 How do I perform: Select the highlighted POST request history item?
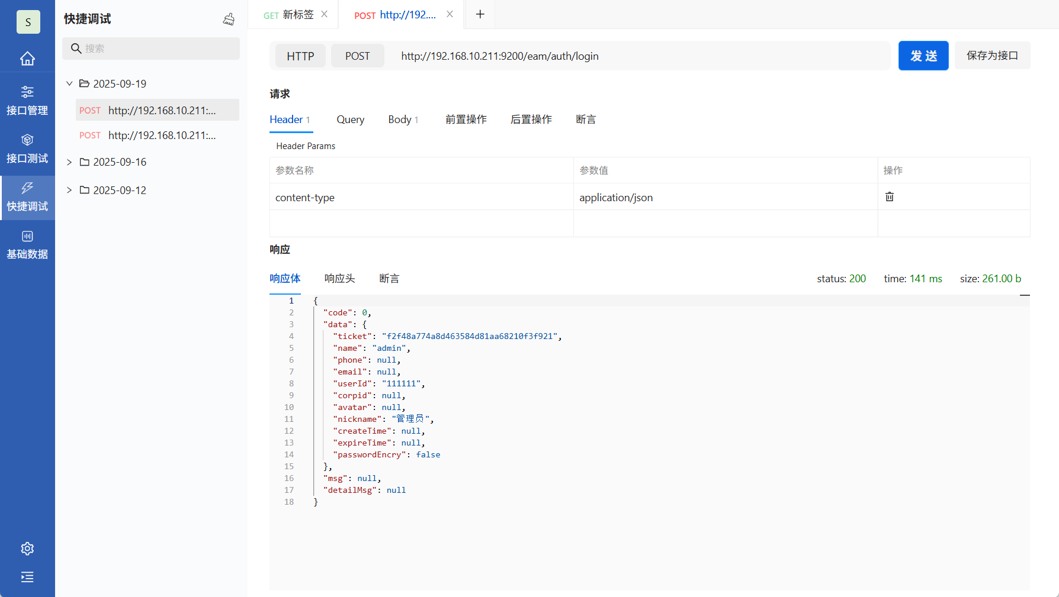(158, 110)
